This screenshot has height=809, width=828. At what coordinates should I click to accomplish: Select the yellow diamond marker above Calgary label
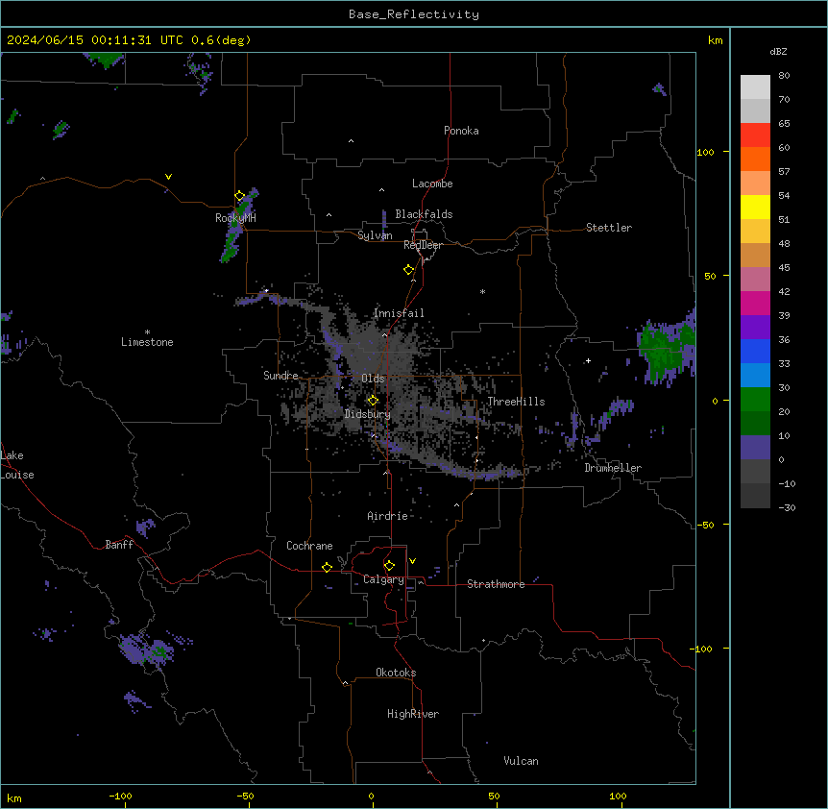point(389,566)
